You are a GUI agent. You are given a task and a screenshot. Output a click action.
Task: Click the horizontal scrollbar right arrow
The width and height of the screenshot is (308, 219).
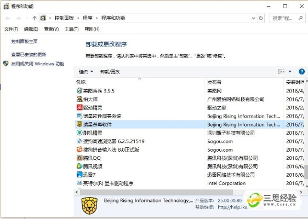301,192
